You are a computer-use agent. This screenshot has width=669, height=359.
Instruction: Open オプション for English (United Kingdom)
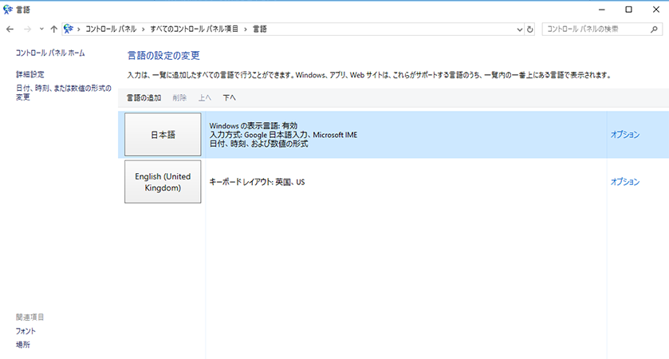625,182
